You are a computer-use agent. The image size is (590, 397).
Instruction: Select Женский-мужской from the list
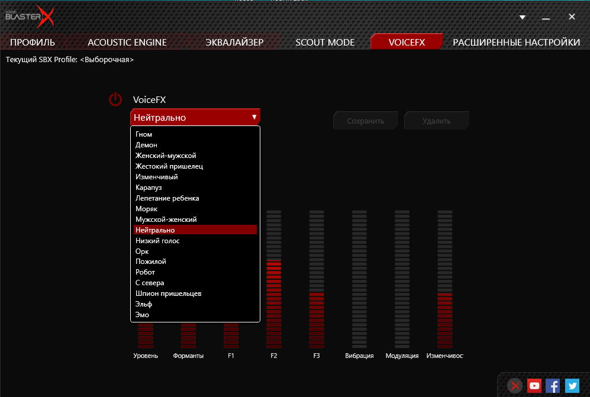click(x=195, y=156)
